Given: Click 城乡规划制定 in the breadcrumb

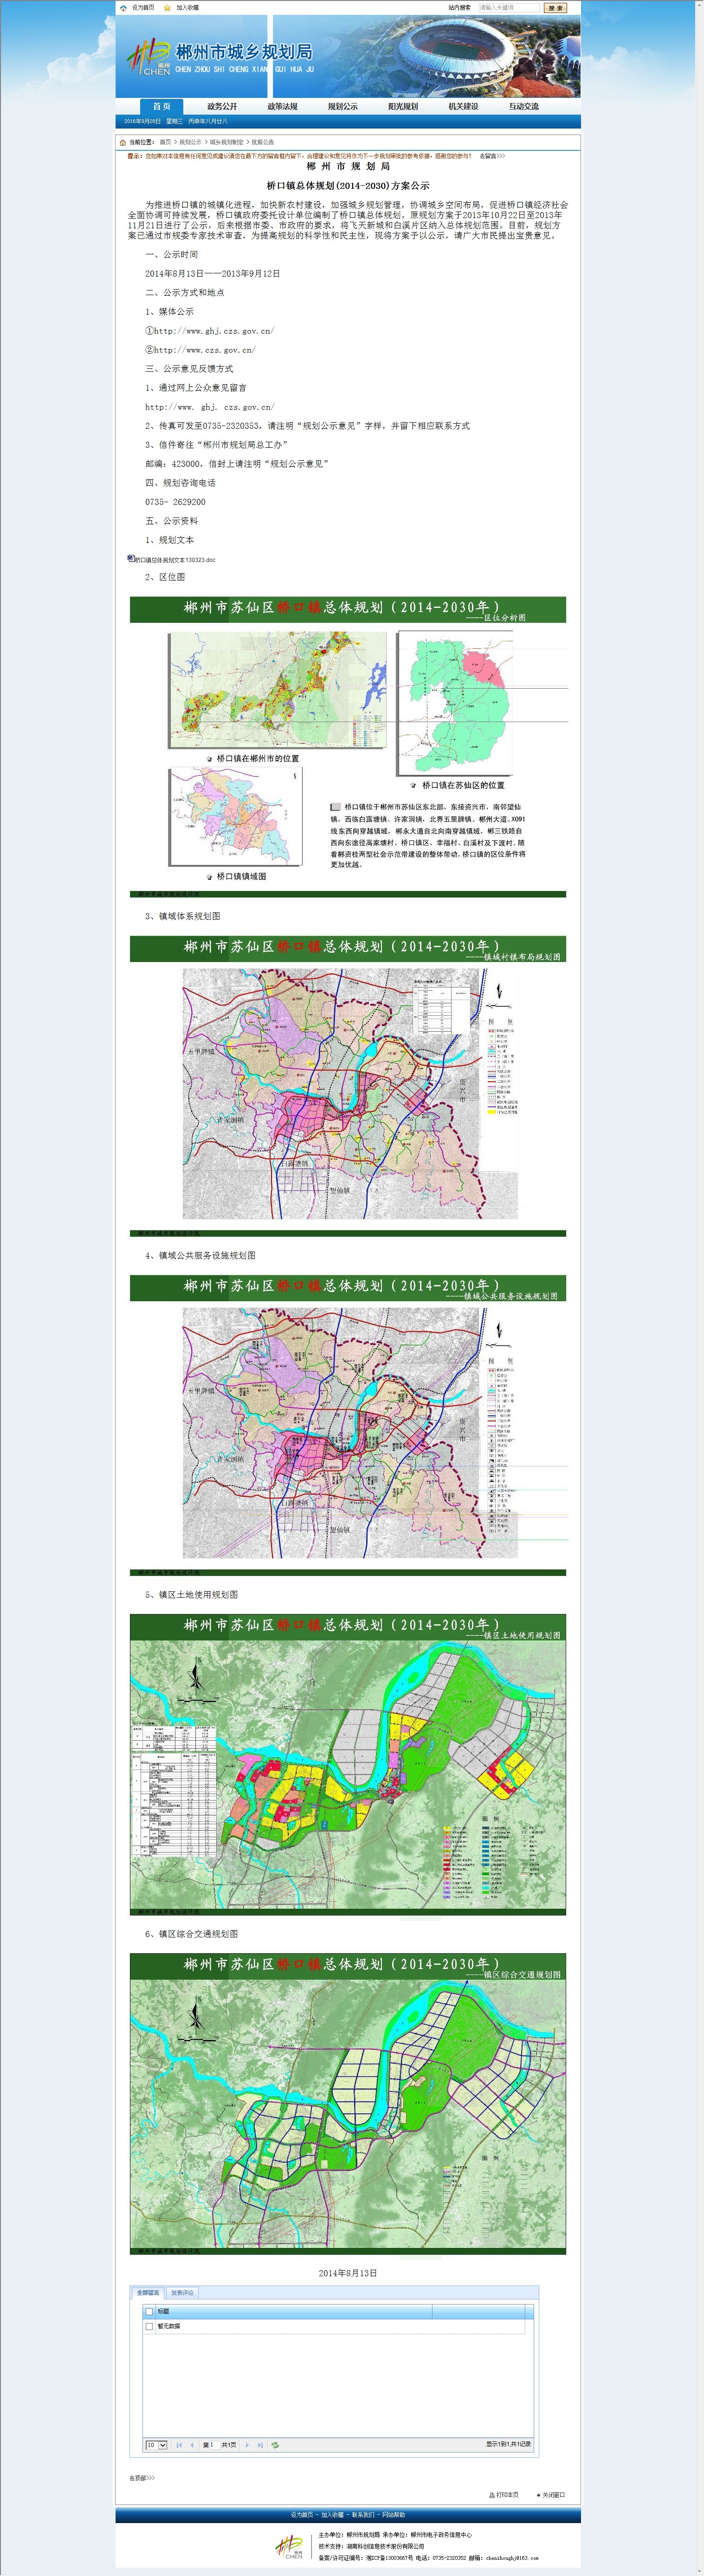Looking at the screenshot, I should [226, 142].
